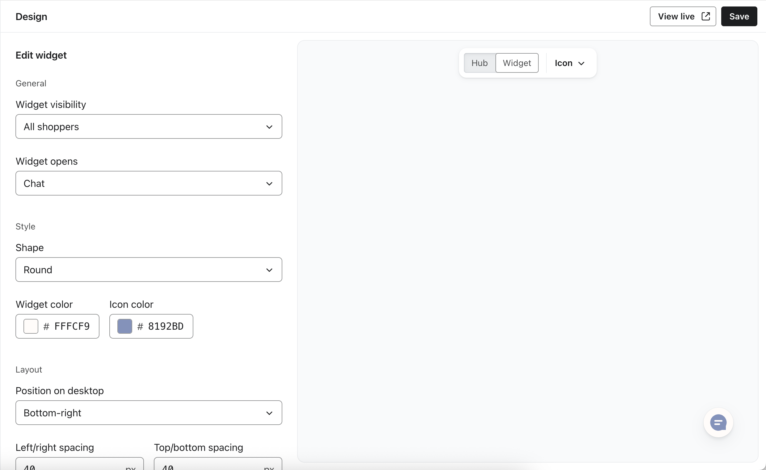Click the chevron on the Widget visibility dropdown
Viewport: 766px width, 470px height.
tap(269, 126)
